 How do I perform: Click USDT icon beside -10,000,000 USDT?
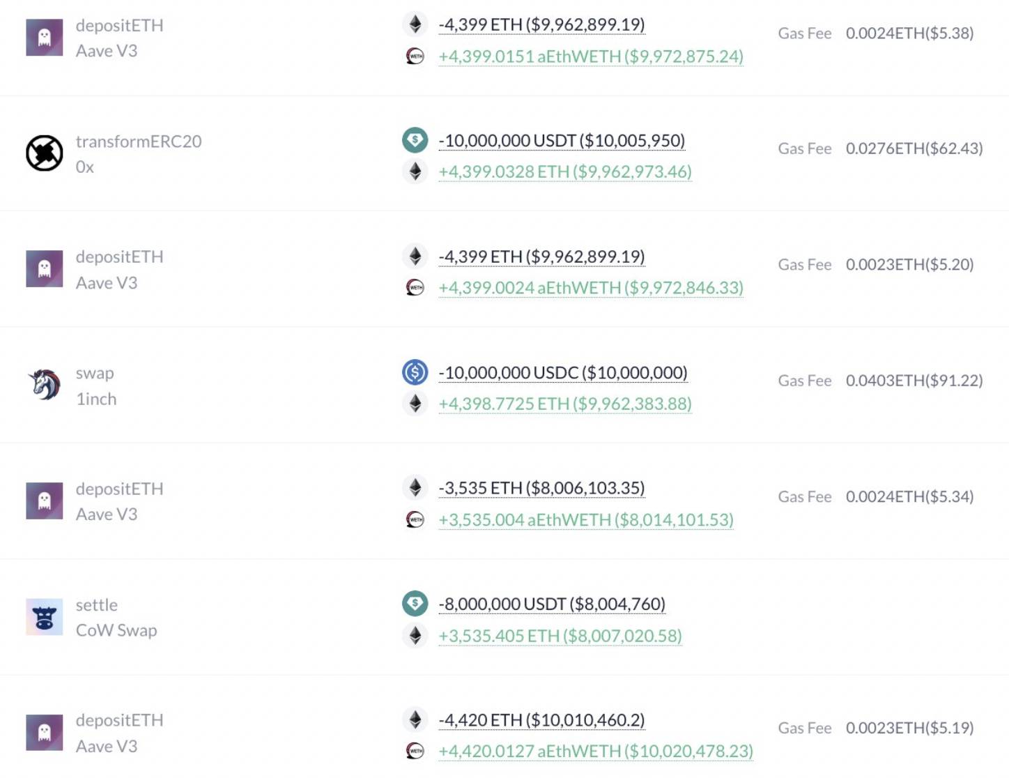[x=415, y=140]
